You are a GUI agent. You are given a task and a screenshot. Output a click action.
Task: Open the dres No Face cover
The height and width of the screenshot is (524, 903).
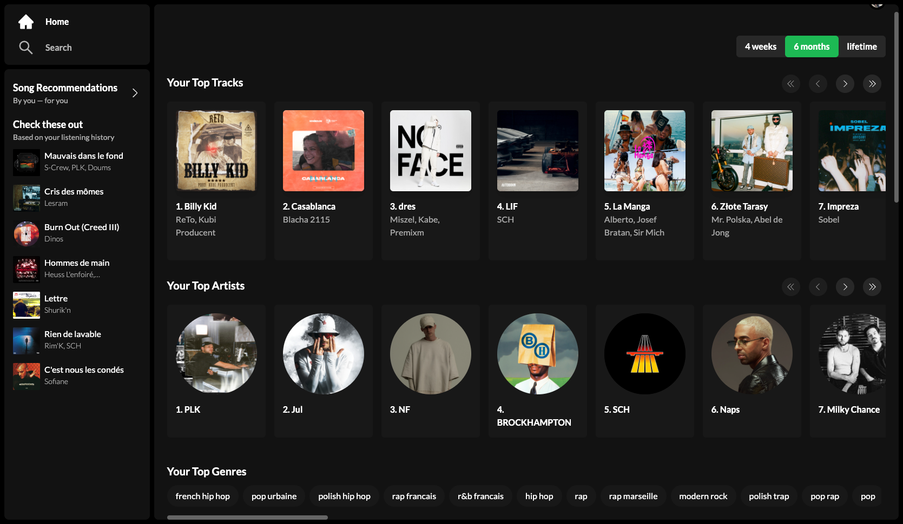pyautogui.click(x=431, y=151)
